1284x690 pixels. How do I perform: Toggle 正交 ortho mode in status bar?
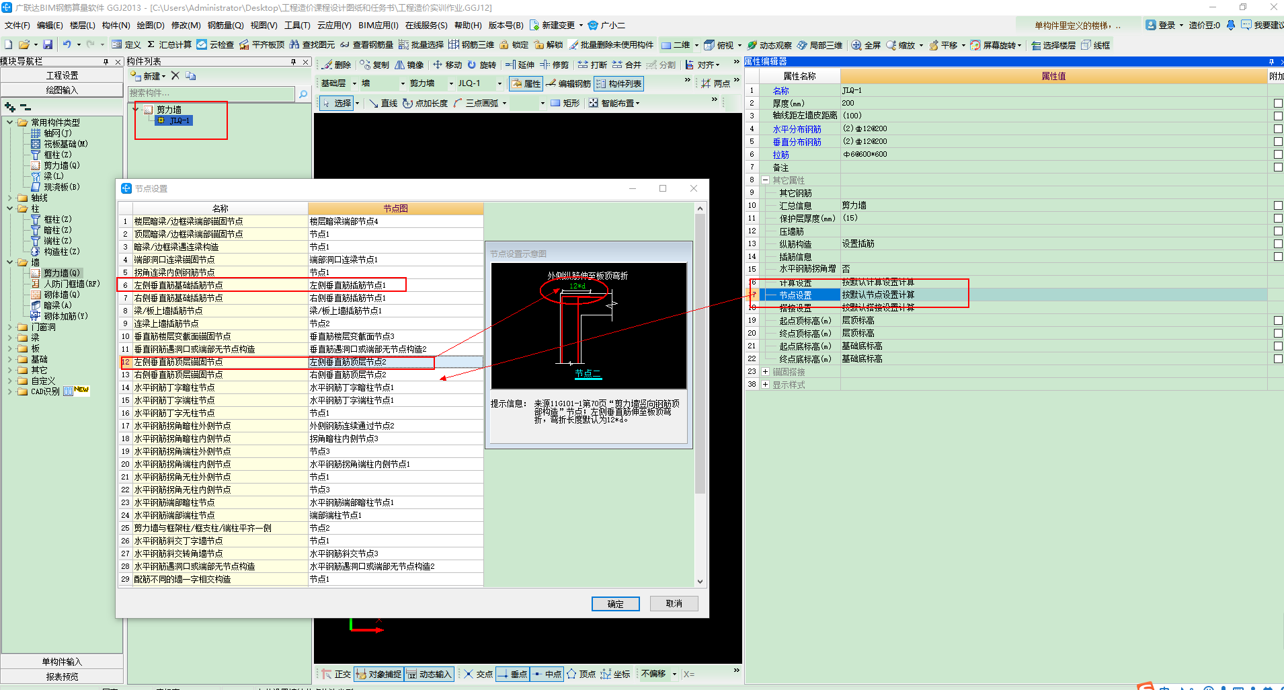tap(336, 674)
